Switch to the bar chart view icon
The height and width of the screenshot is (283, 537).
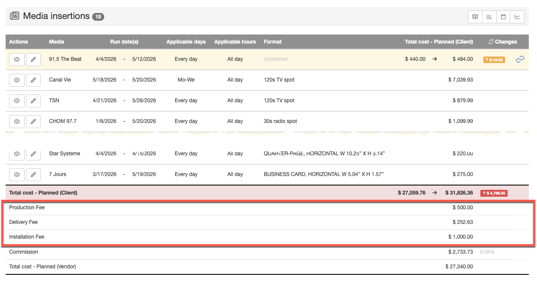point(489,17)
